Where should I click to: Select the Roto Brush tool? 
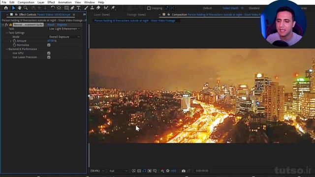[106, 8]
